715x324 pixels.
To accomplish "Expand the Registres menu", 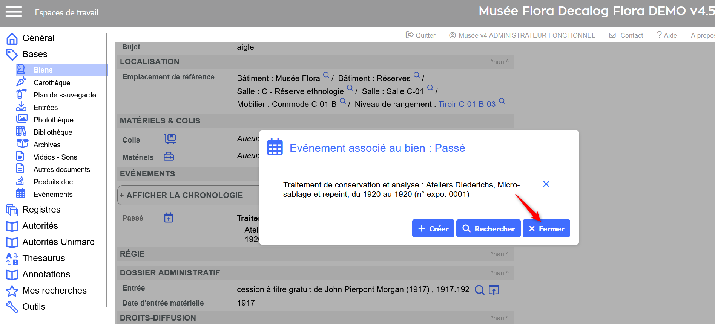I will pyautogui.click(x=41, y=210).
